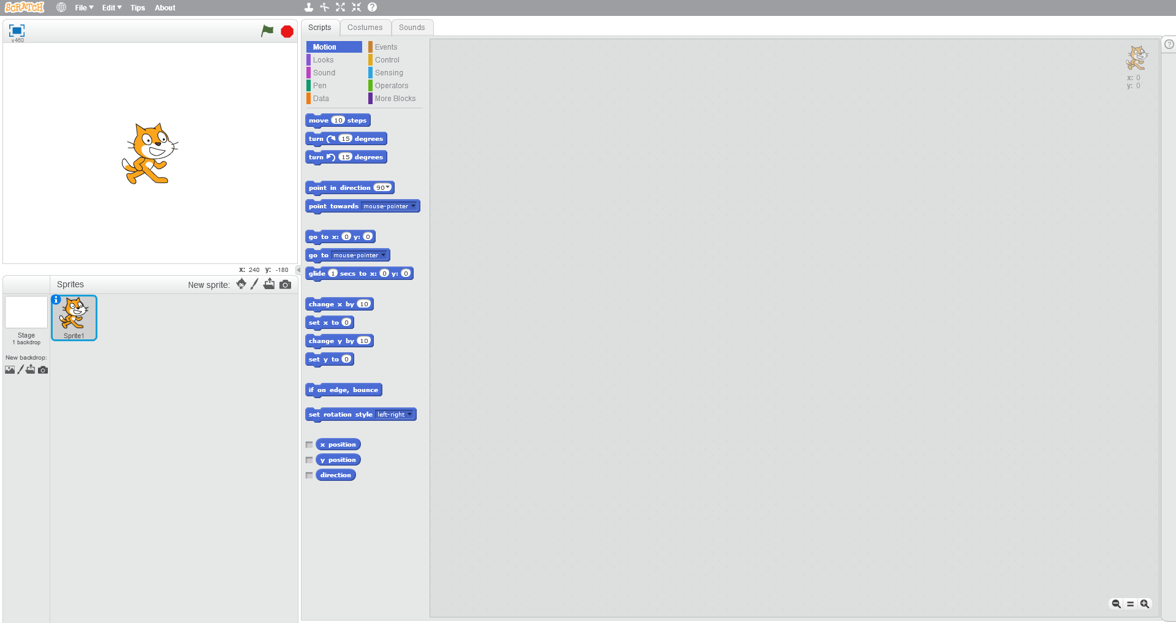This screenshot has height=623, width=1176.
Task: Zoom in on the scripts area
Action: (1144, 604)
